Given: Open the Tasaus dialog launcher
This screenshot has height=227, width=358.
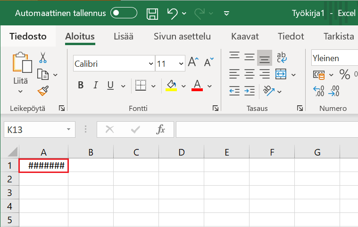Looking at the screenshot, I should (x=300, y=108).
